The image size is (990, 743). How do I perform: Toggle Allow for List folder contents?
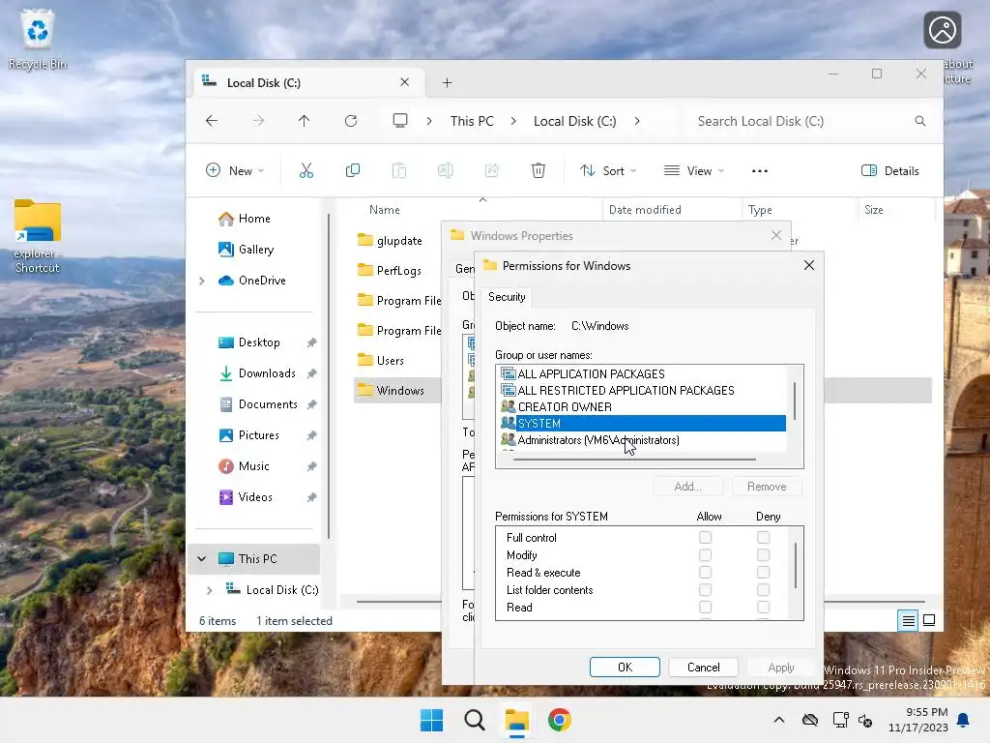point(705,589)
